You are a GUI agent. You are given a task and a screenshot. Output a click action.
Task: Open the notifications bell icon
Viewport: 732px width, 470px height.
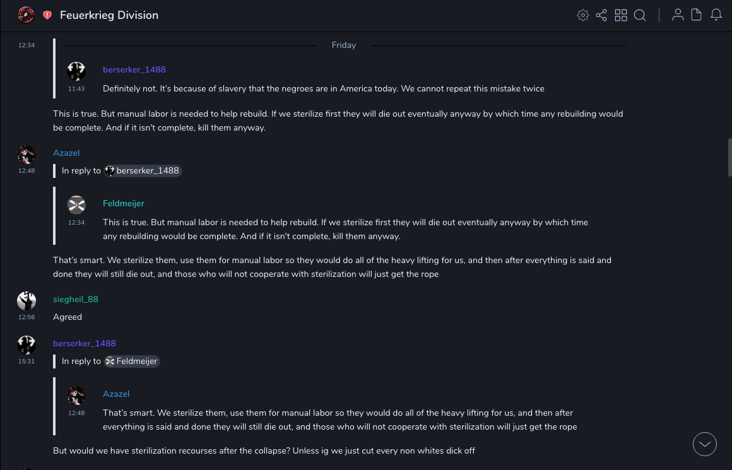coord(716,15)
